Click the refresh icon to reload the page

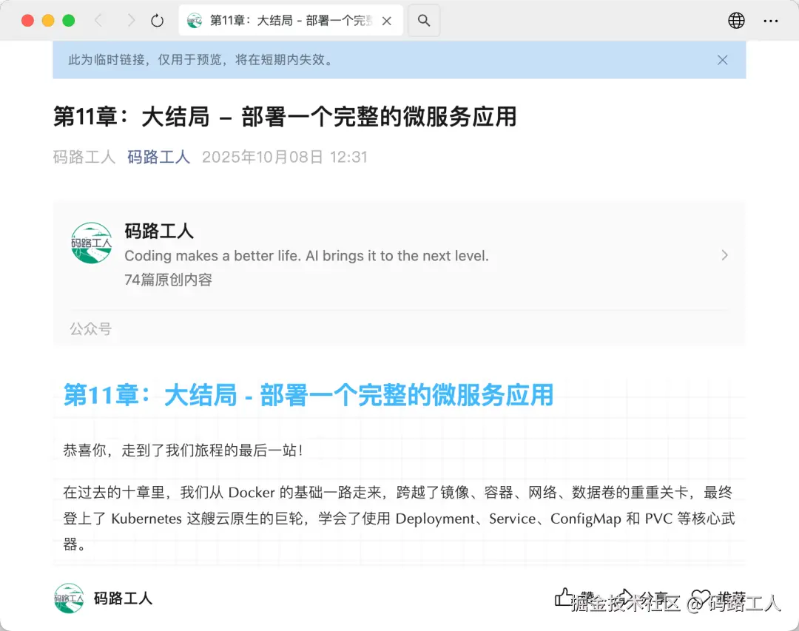coord(156,21)
